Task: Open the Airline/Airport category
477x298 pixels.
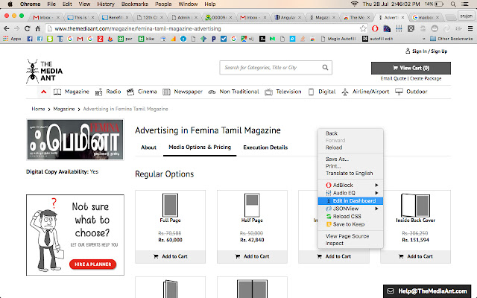Action: point(365,92)
